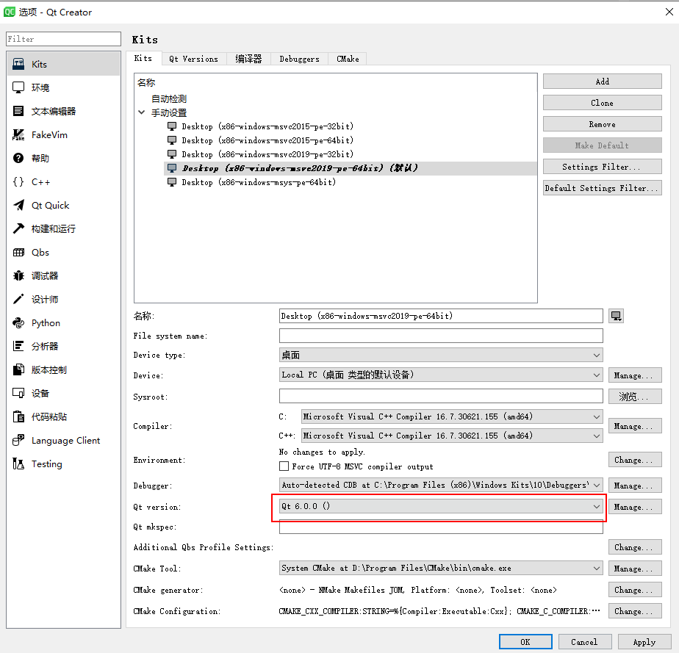Click the Sysroot input field
Image resolution: width=679 pixels, height=653 pixels.
pyautogui.click(x=441, y=396)
